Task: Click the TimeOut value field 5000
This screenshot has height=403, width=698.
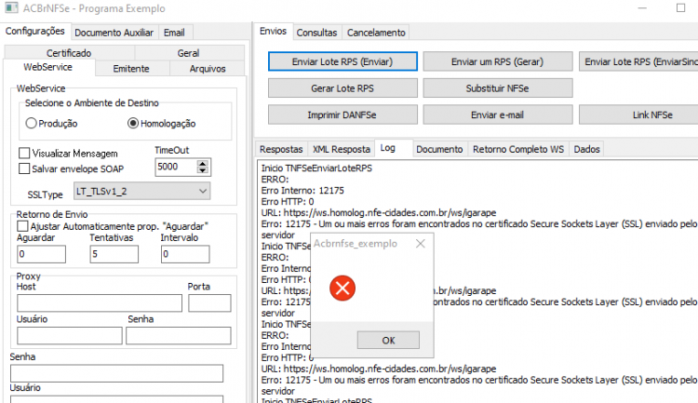Action: tap(176, 167)
